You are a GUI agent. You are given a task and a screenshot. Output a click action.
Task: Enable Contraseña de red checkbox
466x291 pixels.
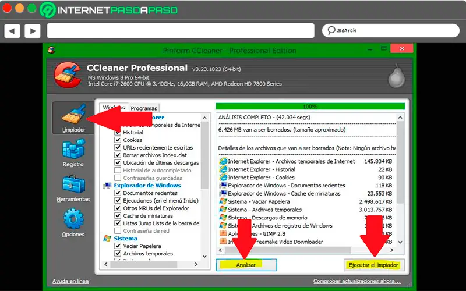click(118, 230)
